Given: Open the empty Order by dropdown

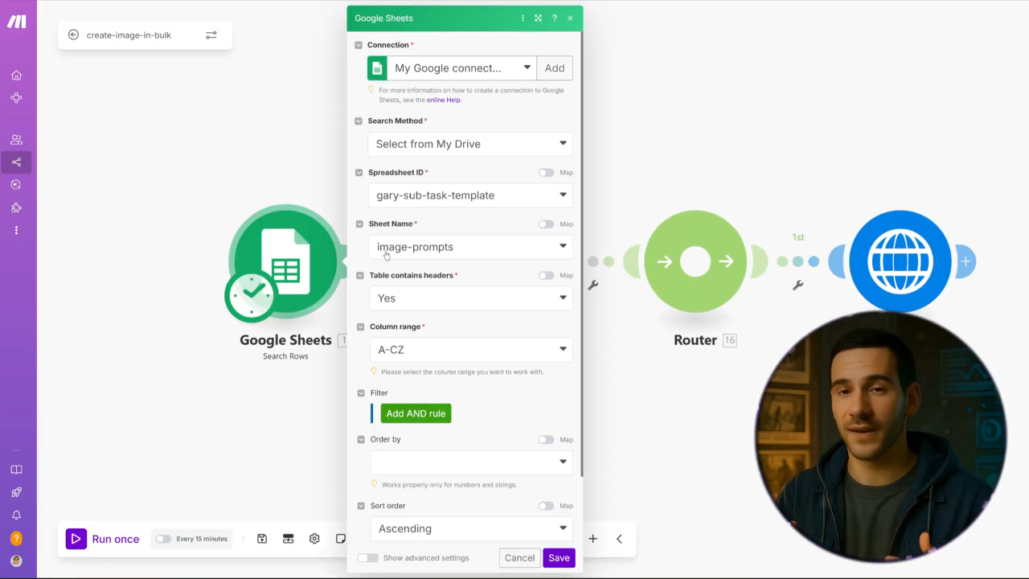Looking at the screenshot, I should click(x=471, y=462).
